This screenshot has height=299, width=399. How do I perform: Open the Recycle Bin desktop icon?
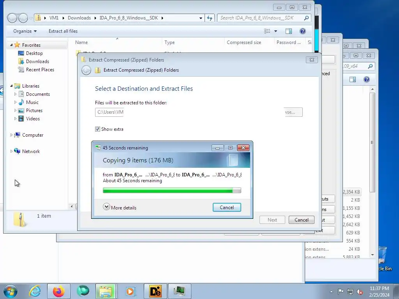point(383,259)
